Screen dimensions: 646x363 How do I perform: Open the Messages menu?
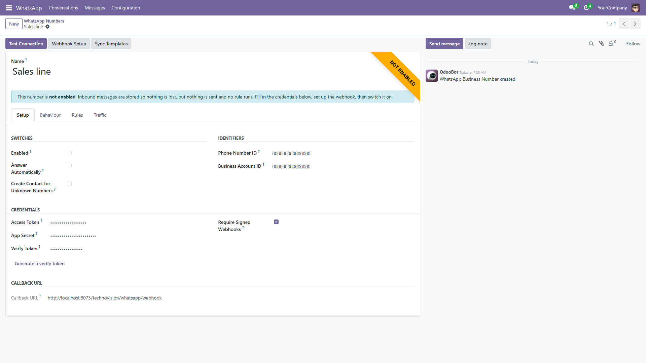click(95, 8)
